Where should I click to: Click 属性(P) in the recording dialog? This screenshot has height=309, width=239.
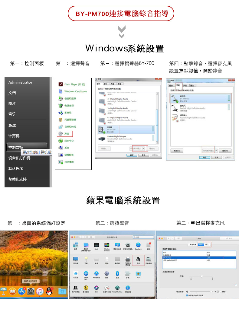(225, 151)
